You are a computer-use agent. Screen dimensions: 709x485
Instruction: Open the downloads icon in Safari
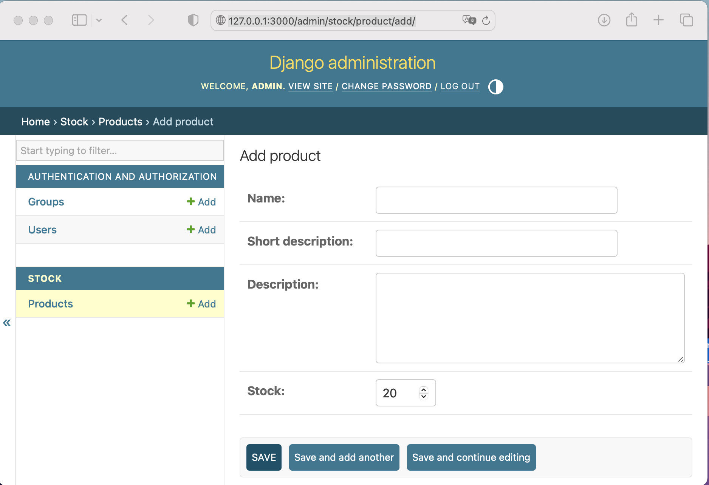(x=604, y=20)
